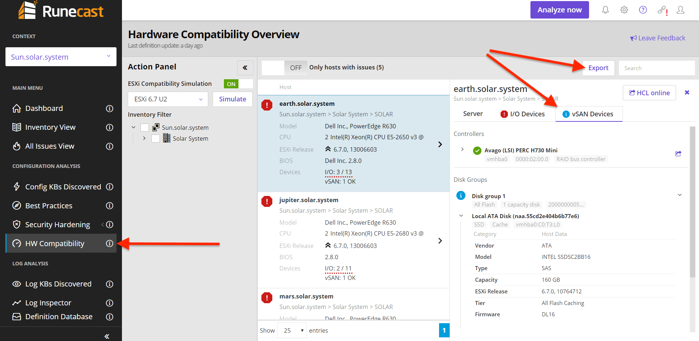Show info for Inventory View item

(110, 127)
